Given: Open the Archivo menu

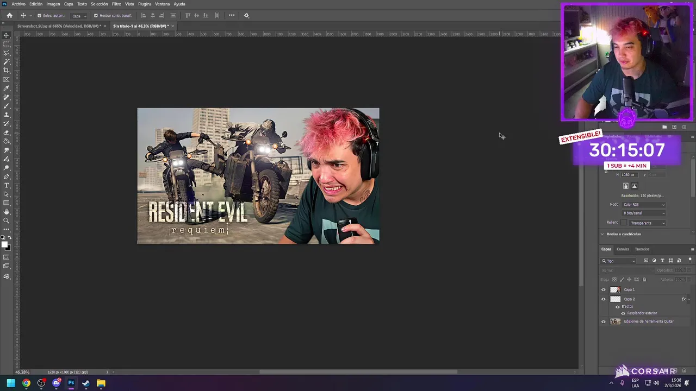Looking at the screenshot, I should (18, 4).
